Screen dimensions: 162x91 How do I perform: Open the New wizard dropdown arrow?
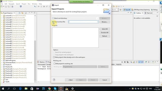pyautogui.click(x=4, y=7)
